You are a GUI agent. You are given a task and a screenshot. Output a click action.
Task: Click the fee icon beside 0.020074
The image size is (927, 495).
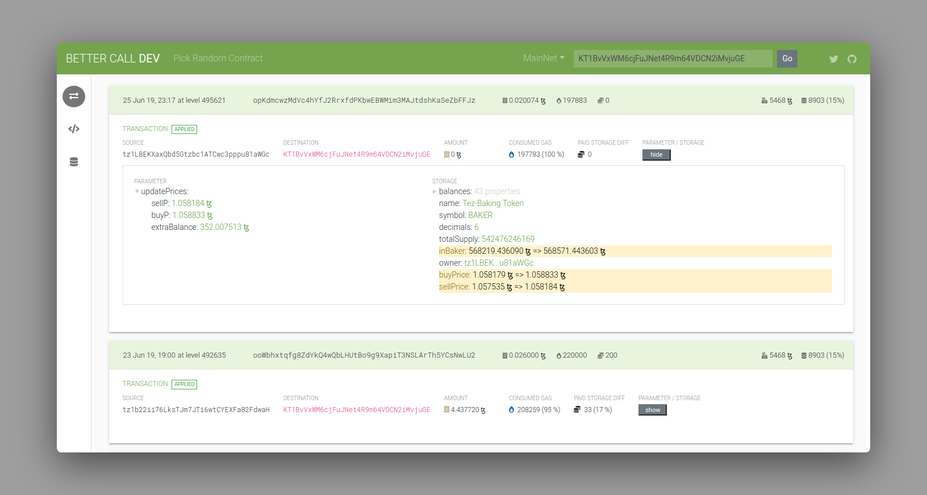[x=504, y=100]
